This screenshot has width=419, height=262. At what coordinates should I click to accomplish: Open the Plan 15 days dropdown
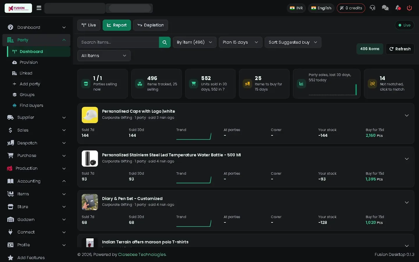pyautogui.click(x=241, y=42)
